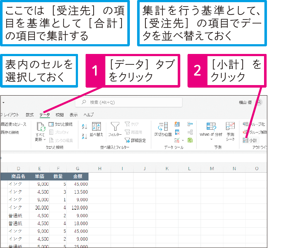Click cell containing 18,000
Image resolution: width=284 pixels, height=248 pixels.
click(78, 223)
